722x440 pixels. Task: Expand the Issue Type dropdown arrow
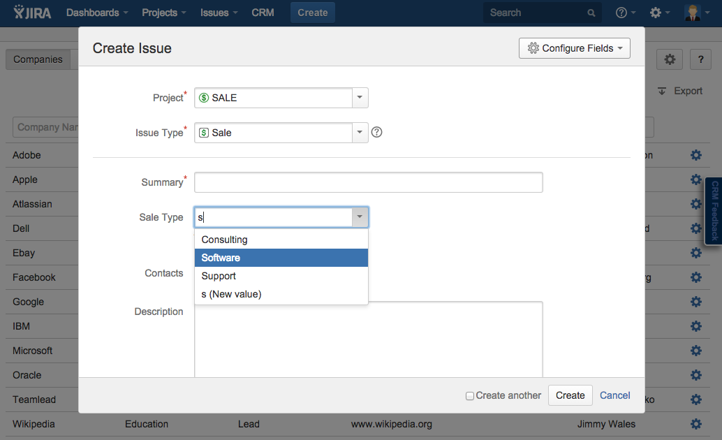[x=360, y=132]
